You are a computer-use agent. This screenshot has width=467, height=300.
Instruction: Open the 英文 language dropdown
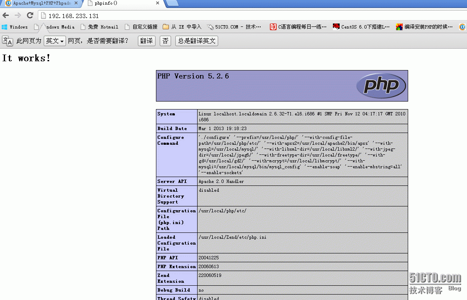point(55,41)
